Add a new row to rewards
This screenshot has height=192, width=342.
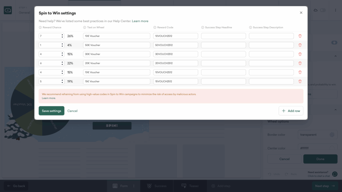[x=291, y=111]
